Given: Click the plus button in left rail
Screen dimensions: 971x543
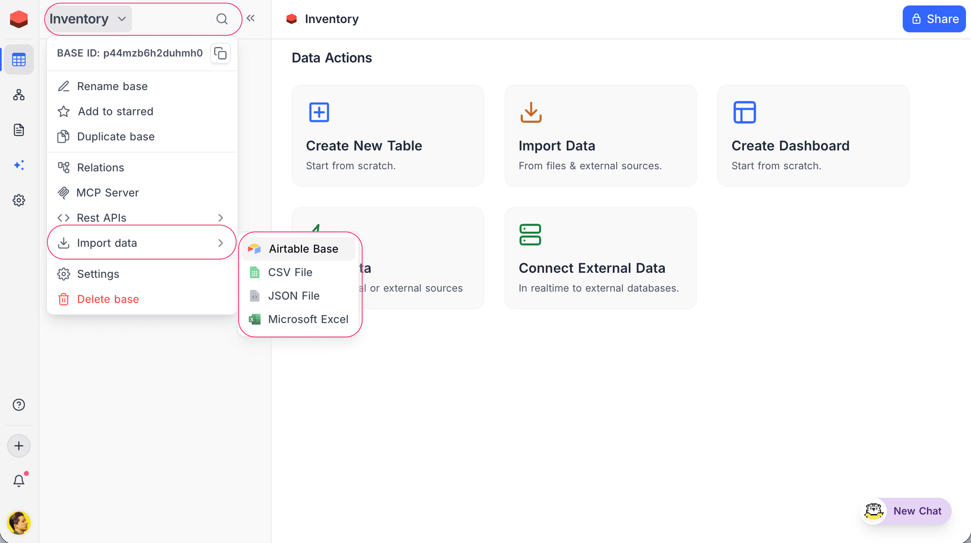Looking at the screenshot, I should (x=19, y=446).
